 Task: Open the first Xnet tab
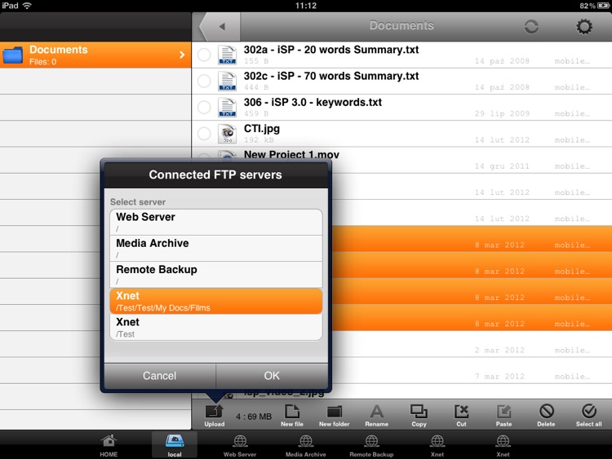click(437, 445)
